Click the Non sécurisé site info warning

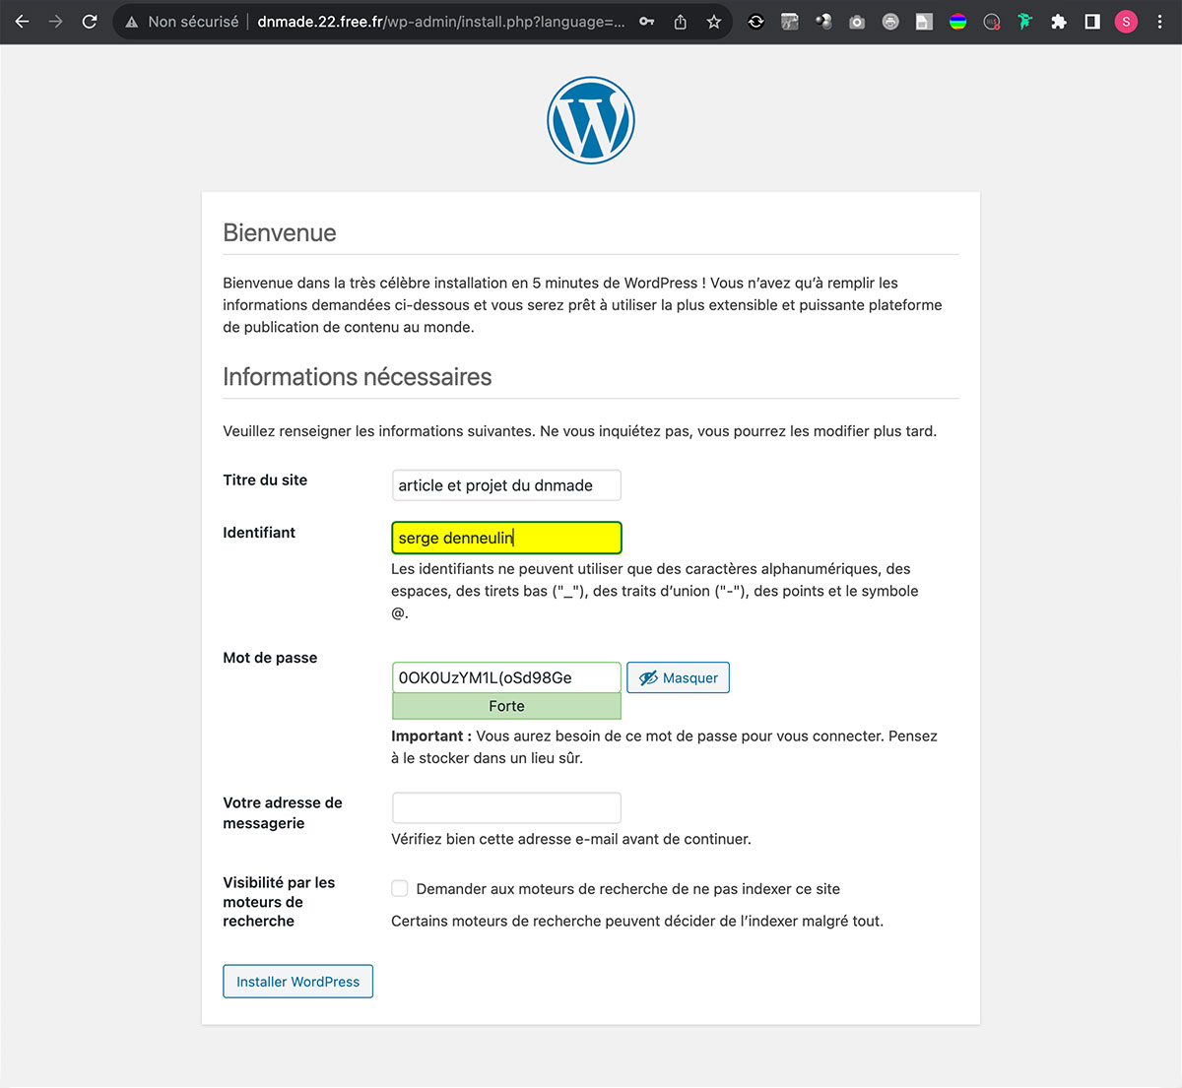click(x=183, y=22)
